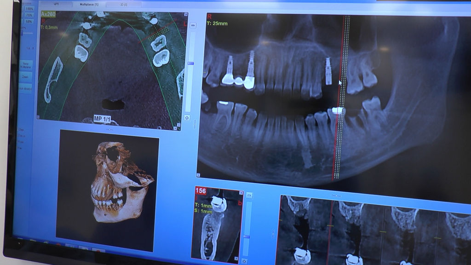471x265 pixels.
Task: Set zoom to 100% button
Action: click(29, 9)
